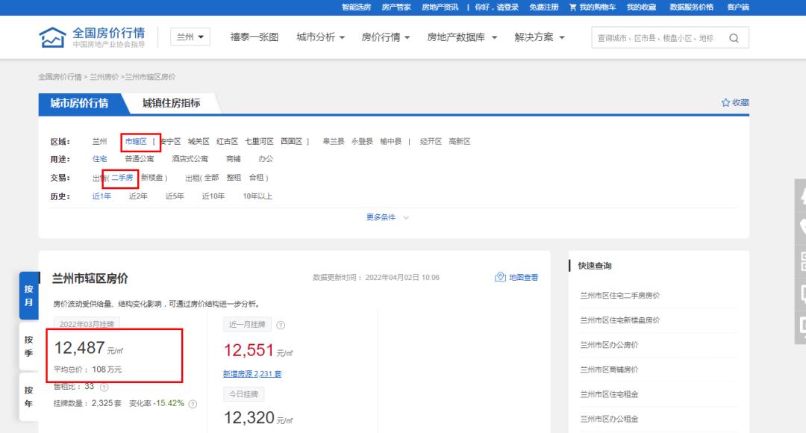Viewport: 806px width, 433px height.
Task: Click the 收藏 star icon
Action: coord(725,103)
